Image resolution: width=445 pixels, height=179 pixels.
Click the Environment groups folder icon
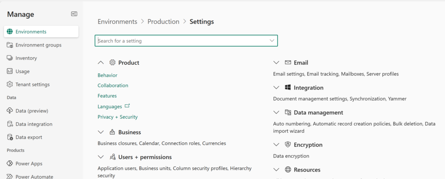10,45
